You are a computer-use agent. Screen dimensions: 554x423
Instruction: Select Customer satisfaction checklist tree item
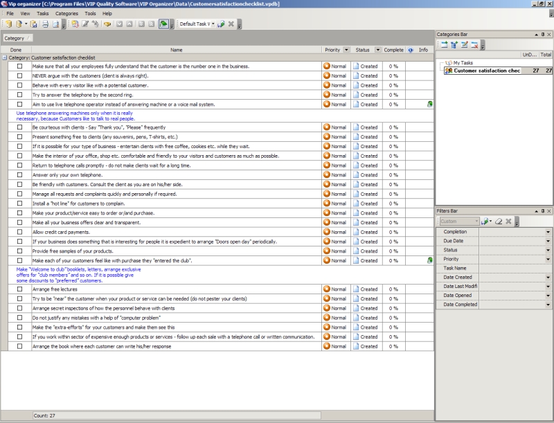487,71
